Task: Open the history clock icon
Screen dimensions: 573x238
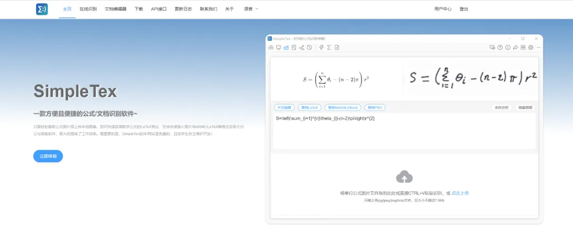Action: tap(309, 48)
